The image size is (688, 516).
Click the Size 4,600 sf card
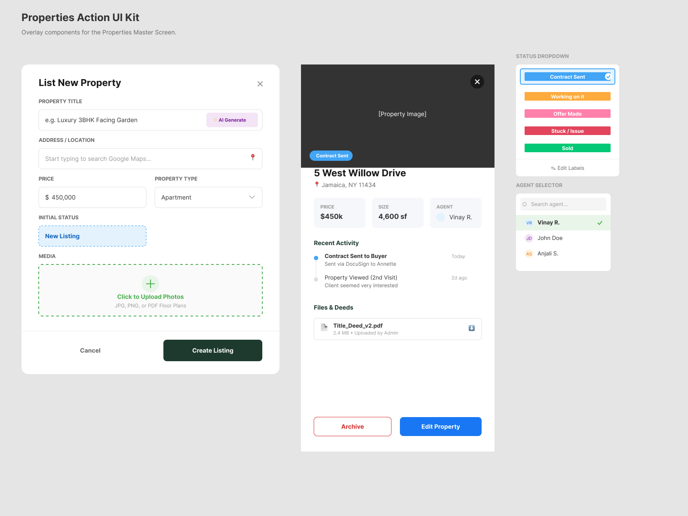click(x=398, y=213)
